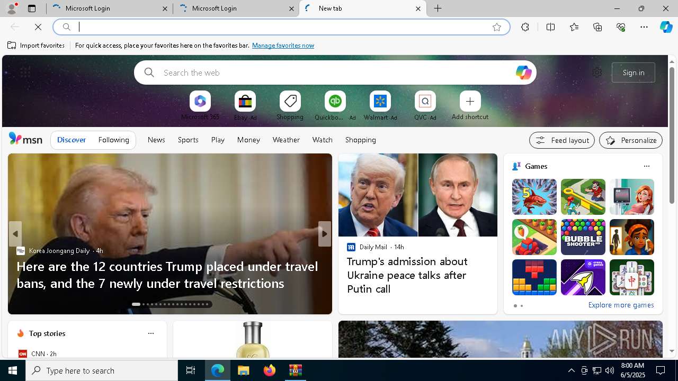The height and width of the screenshot is (381, 678).
Task: Open Money category
Action: pyautogui.click(x=248, y=140)
